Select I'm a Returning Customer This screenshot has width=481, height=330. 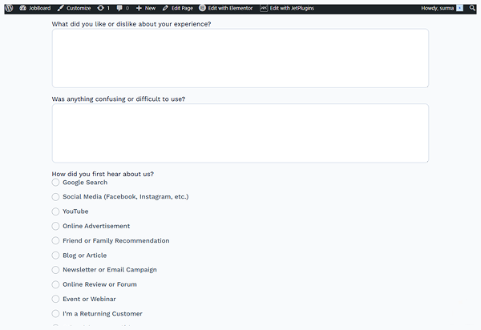pos(56,314)
